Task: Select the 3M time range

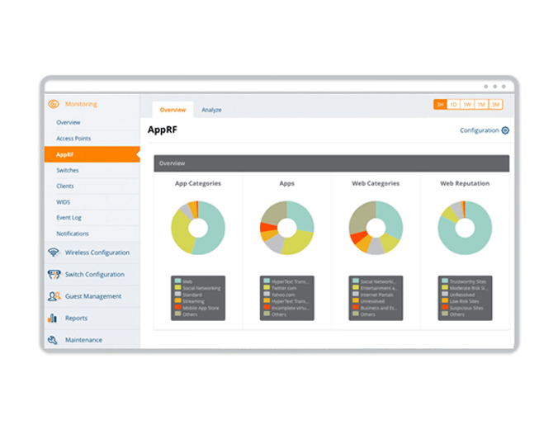Action: coord(495,105)
